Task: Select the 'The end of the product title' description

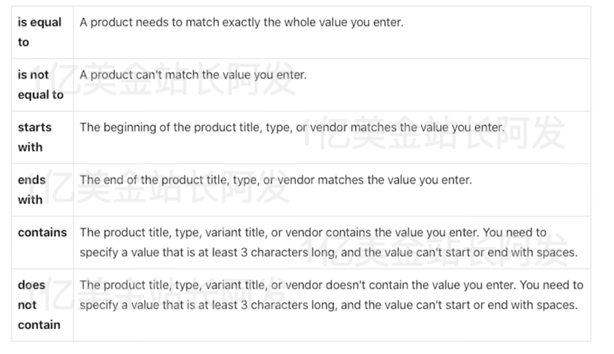Action: click(x=276, y=180)
